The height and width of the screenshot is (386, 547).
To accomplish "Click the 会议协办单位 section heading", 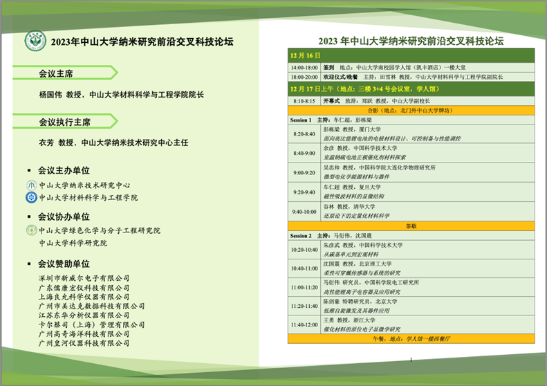I will [x=64, y=217].
